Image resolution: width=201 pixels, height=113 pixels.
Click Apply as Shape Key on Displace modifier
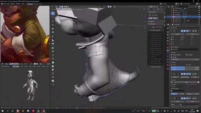pyautogui.click(x=185, y=77)
